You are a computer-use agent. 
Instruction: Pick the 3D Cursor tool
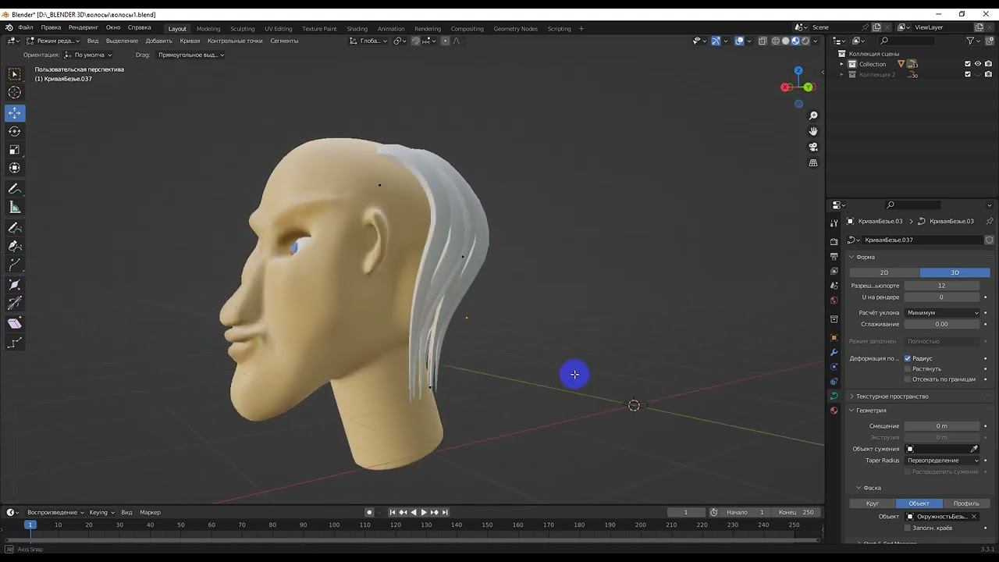coord(14,93)
